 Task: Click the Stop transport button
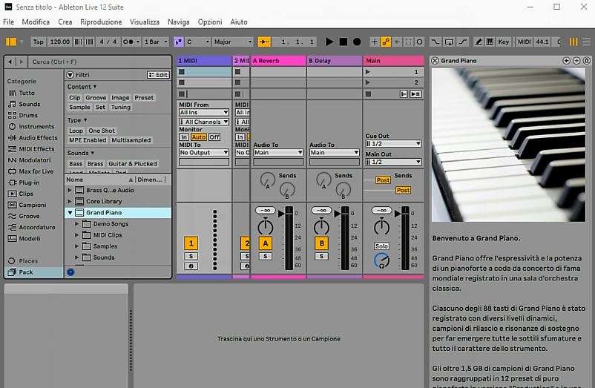point(343,42)
